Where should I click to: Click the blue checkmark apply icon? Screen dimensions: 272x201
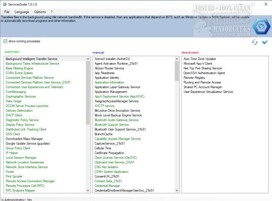tap(265, 42)
